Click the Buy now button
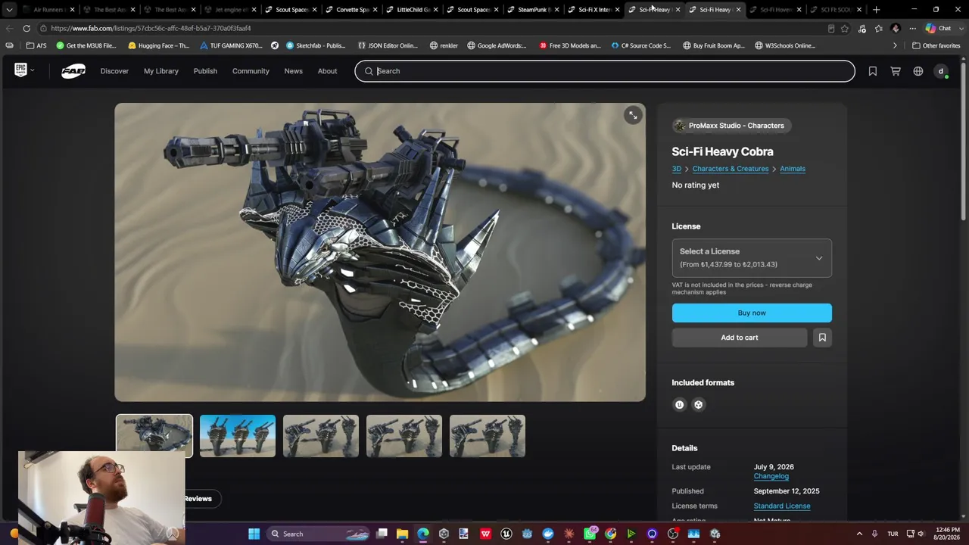The image size is (969, 545). coord(752,313)
